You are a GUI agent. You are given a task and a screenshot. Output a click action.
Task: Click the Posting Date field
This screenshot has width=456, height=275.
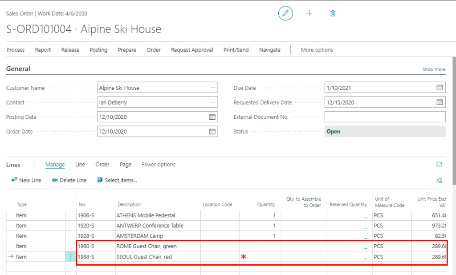[157, 117]
